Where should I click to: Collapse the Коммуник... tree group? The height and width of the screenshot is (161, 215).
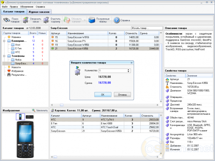[4, 41]
